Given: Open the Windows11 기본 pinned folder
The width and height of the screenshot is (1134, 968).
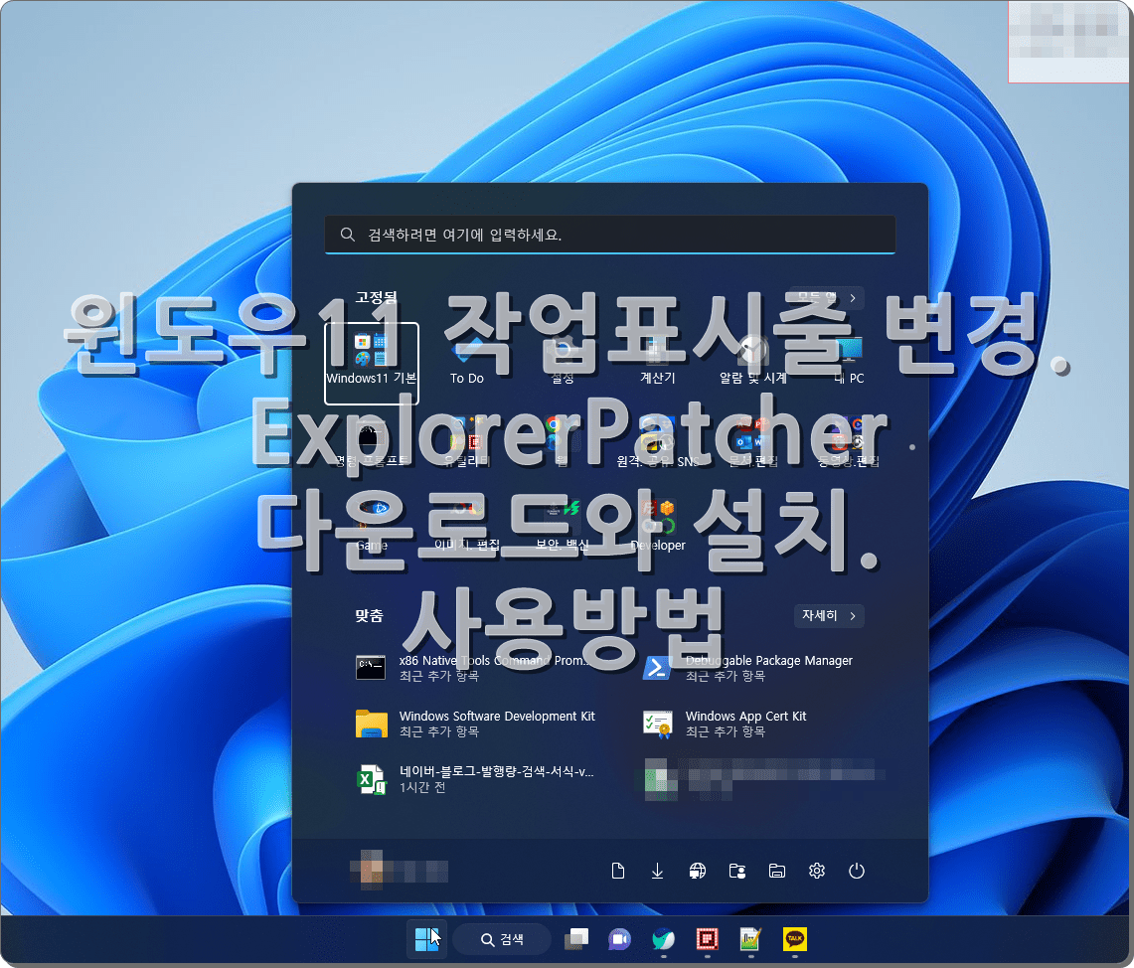Looking at the screenshot, I should click(372, 363).
